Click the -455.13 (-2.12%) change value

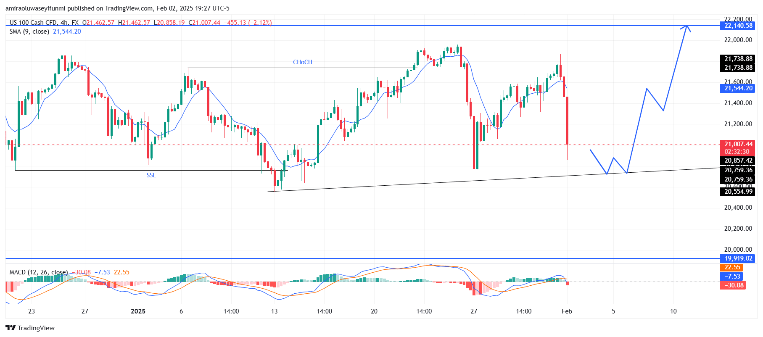click(x=248, y=23)
